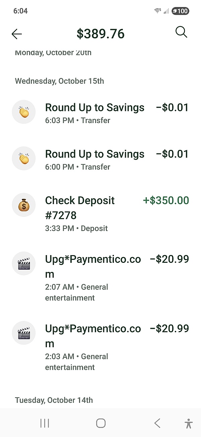Image resolution: width=201 pixels, height=437 pixels.
Task: Tap the 2:07 AM clapperboard icon
Action: coord(24,263)
